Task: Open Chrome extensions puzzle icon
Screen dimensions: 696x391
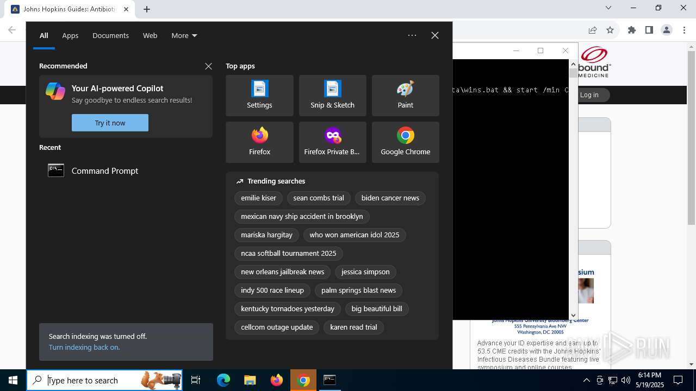Action: 632,30
